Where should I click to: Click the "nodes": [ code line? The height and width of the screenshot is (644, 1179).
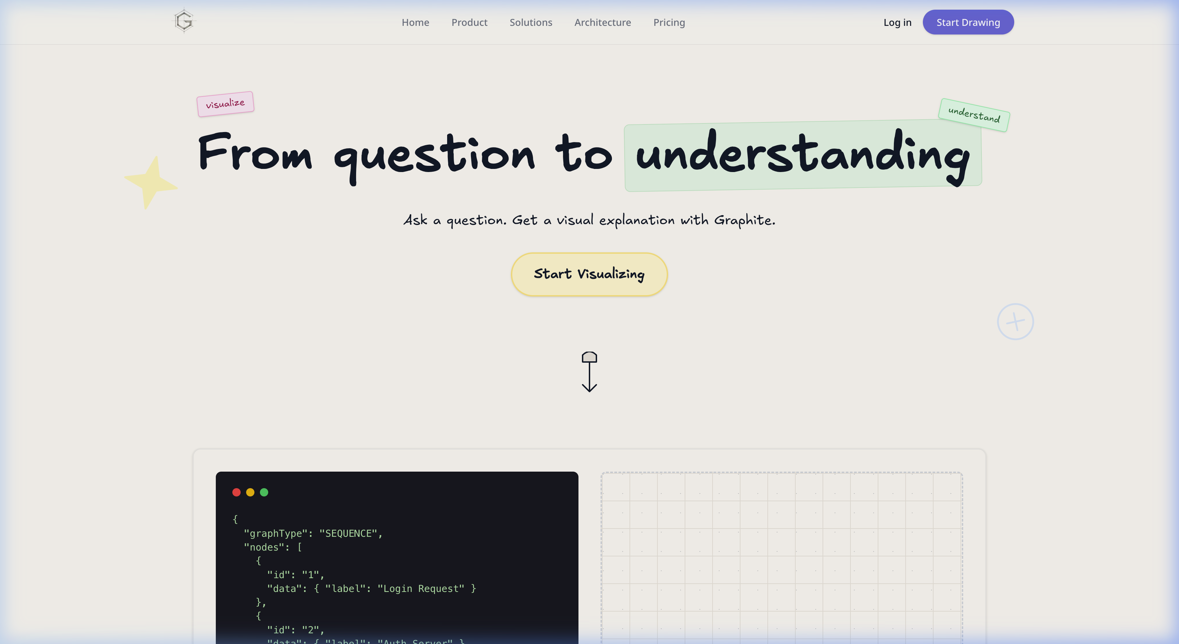point(273,547)
